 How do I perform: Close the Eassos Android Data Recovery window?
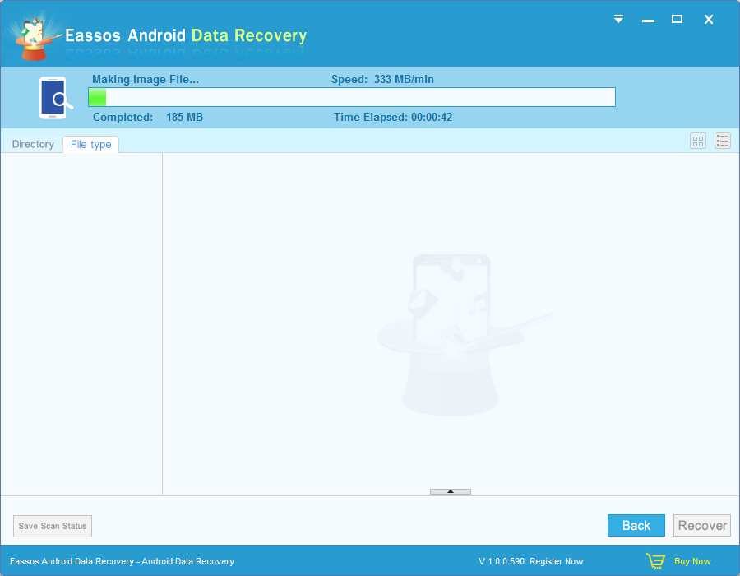point(709,20)
